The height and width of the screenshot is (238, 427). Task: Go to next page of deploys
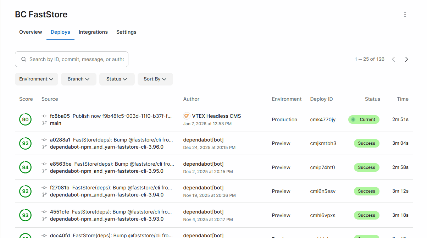click(406, 59)
